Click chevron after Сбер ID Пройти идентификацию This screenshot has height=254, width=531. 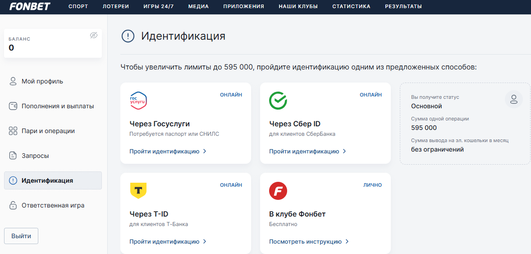pyautogui.click(x=344, y=151)
